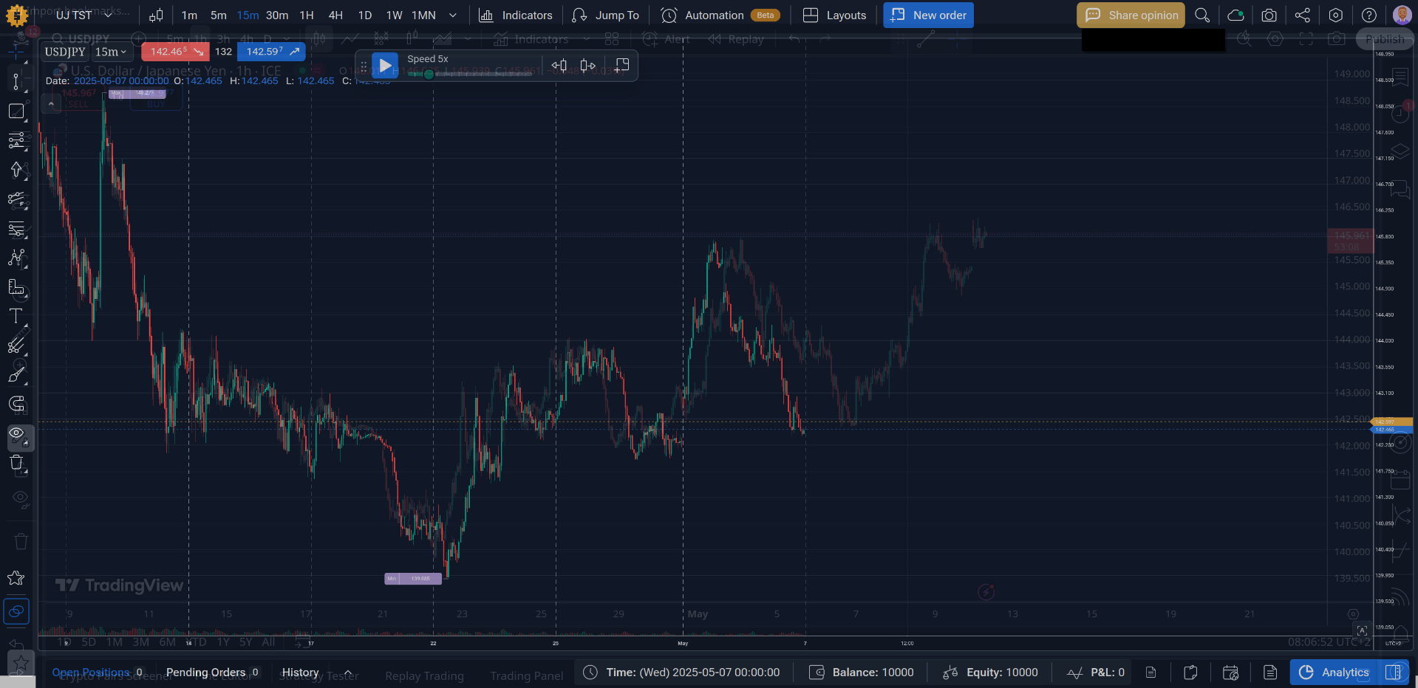Open the Indicators panel

click(x=516, y=16)
